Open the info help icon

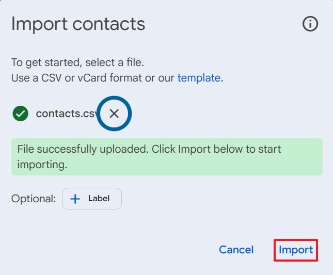(310, 24)
